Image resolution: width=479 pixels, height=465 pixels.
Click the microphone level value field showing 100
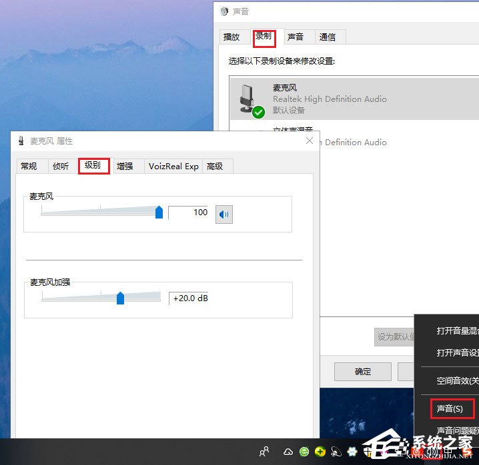[188, 213]
